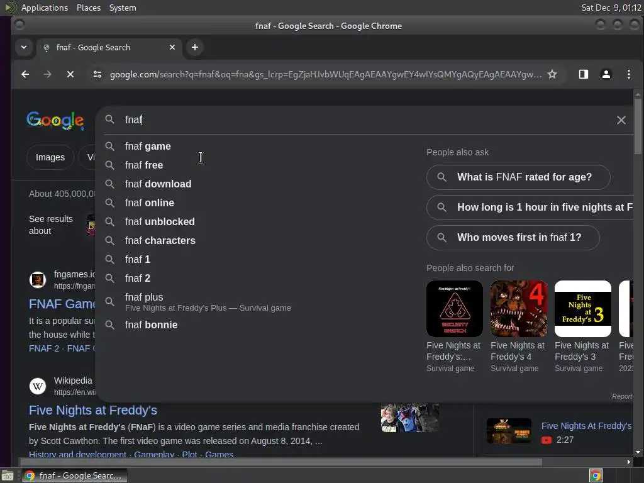Screen dimensions: 644x483
Task: Click the clock showing Sat Dec 9
Action: (x=611, y=8)
